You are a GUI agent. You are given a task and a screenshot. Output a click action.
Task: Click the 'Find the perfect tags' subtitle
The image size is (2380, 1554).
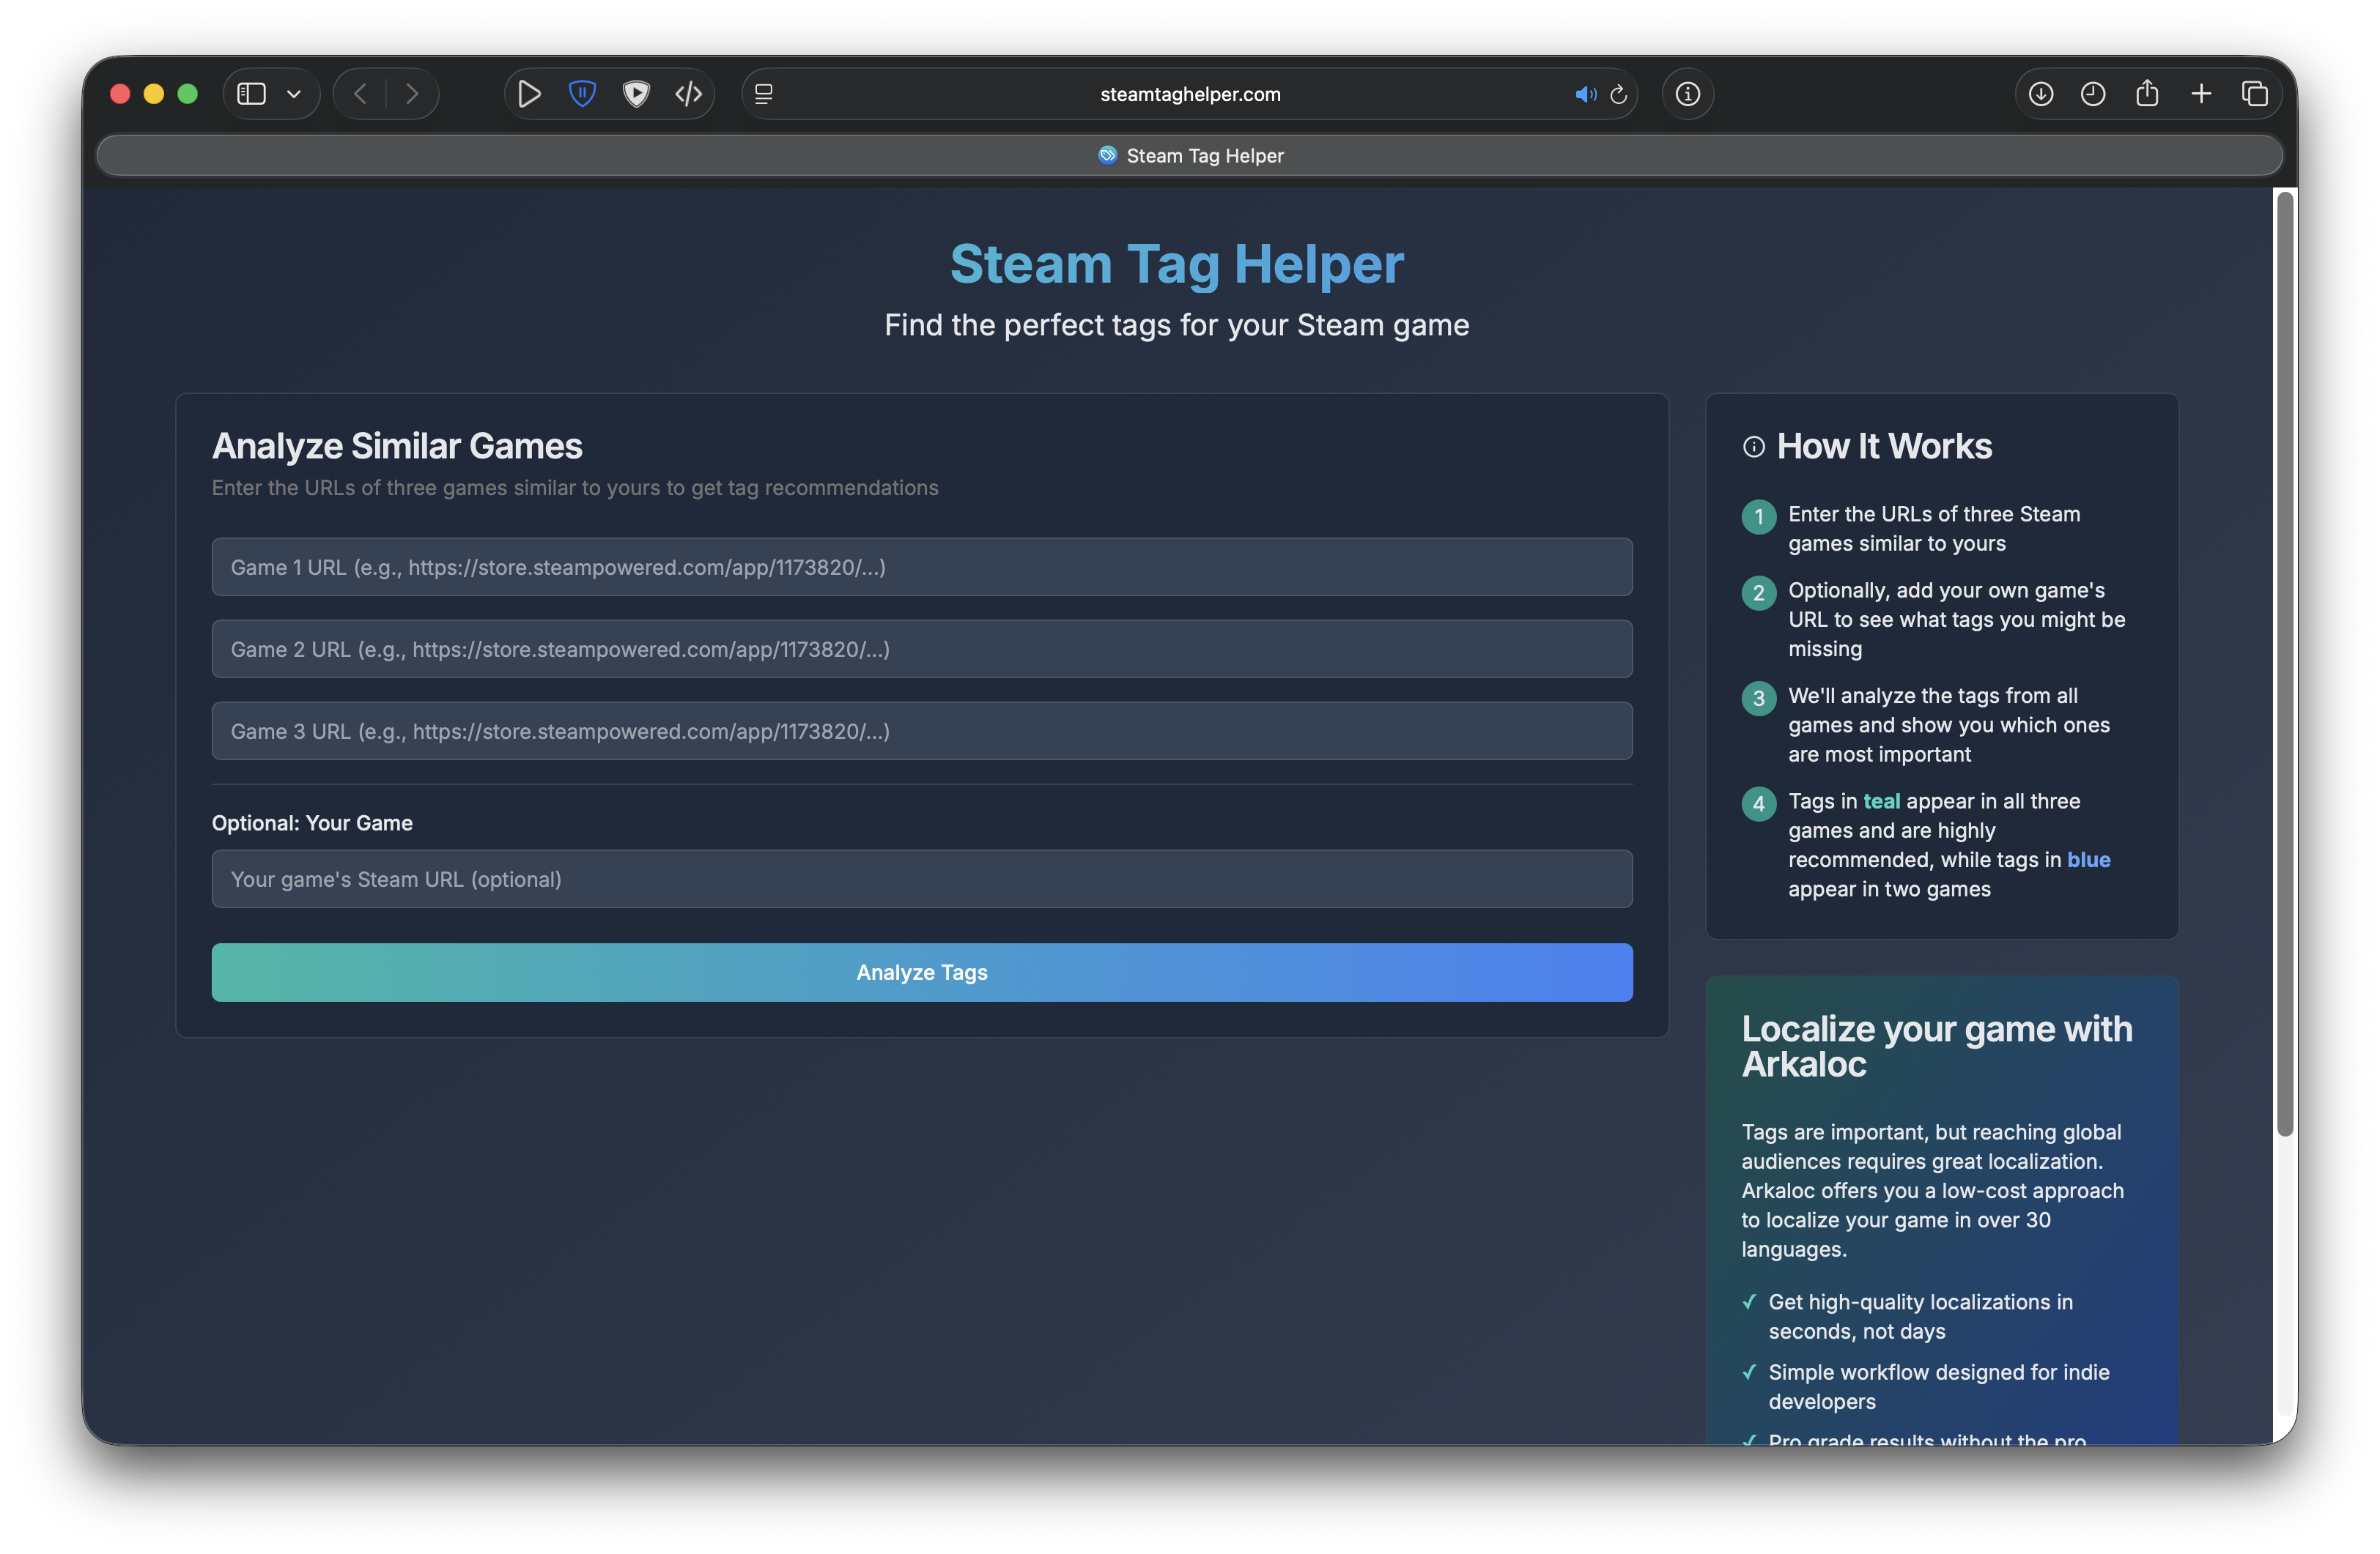(x=1177, y=326)
